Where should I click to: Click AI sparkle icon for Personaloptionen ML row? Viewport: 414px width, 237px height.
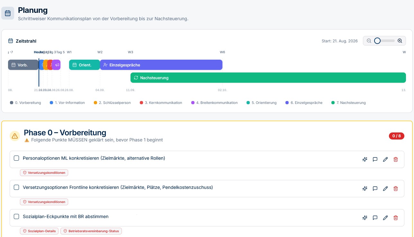tap(365, 159)
